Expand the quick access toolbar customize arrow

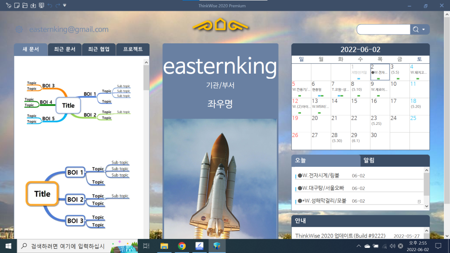(65, 6)
